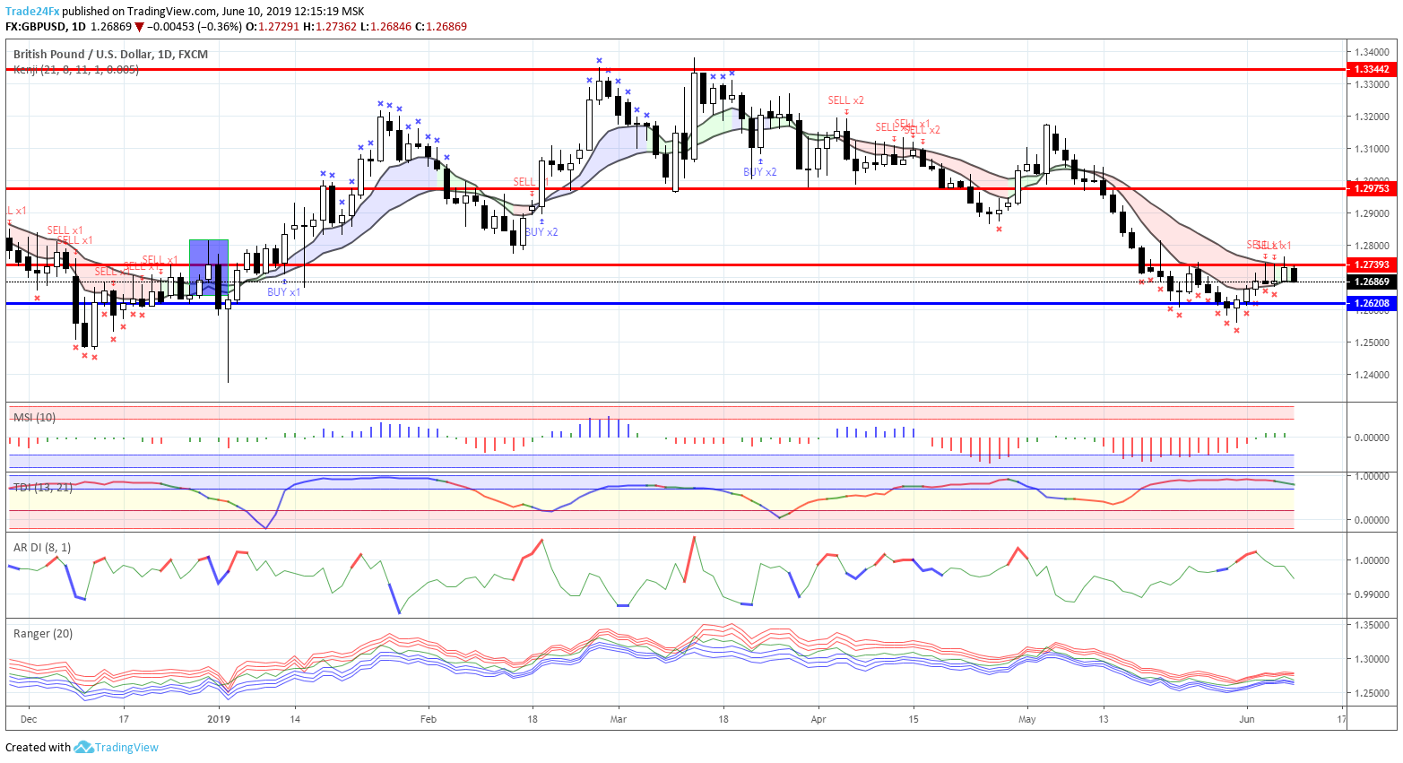Open the TradingView link beside Created with
The width and height of the screenshot is (1403, 763).
126,748
